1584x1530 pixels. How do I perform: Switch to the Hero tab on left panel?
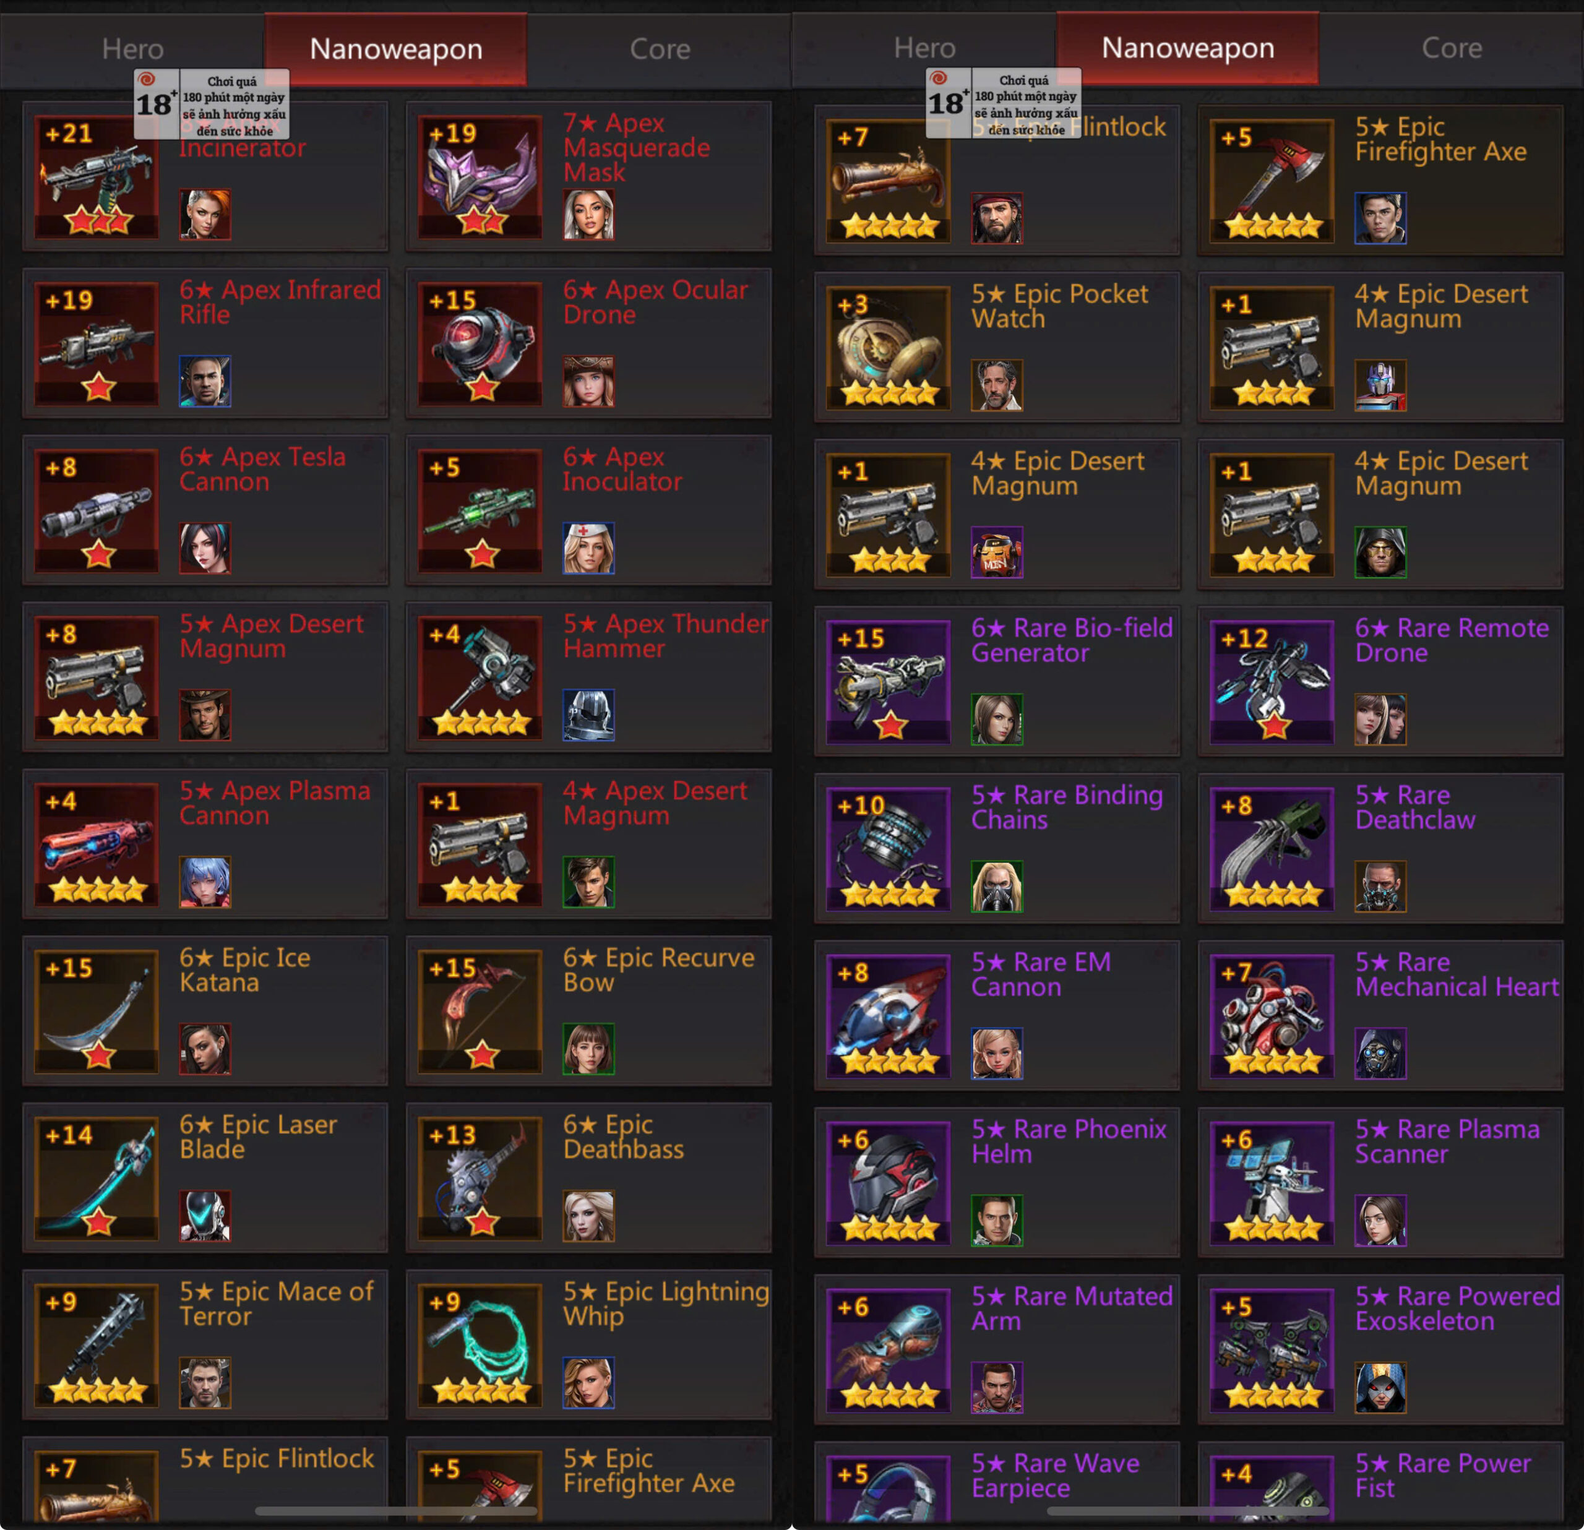pyautogui.click(x=132, y=49)
